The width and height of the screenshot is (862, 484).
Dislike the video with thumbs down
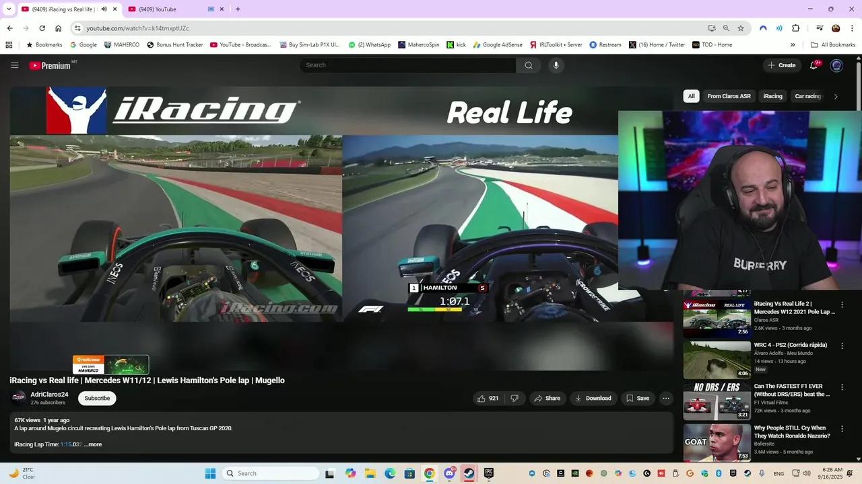(x=515, y=398)
